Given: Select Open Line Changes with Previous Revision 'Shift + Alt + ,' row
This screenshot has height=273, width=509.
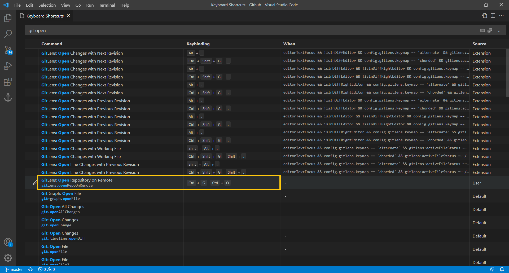Looking at the screenshot, I should pos(267,164).
